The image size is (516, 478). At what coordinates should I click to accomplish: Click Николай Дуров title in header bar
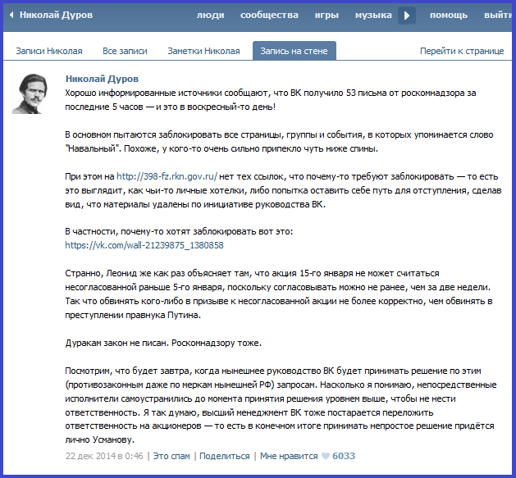[x=56, y=15]
